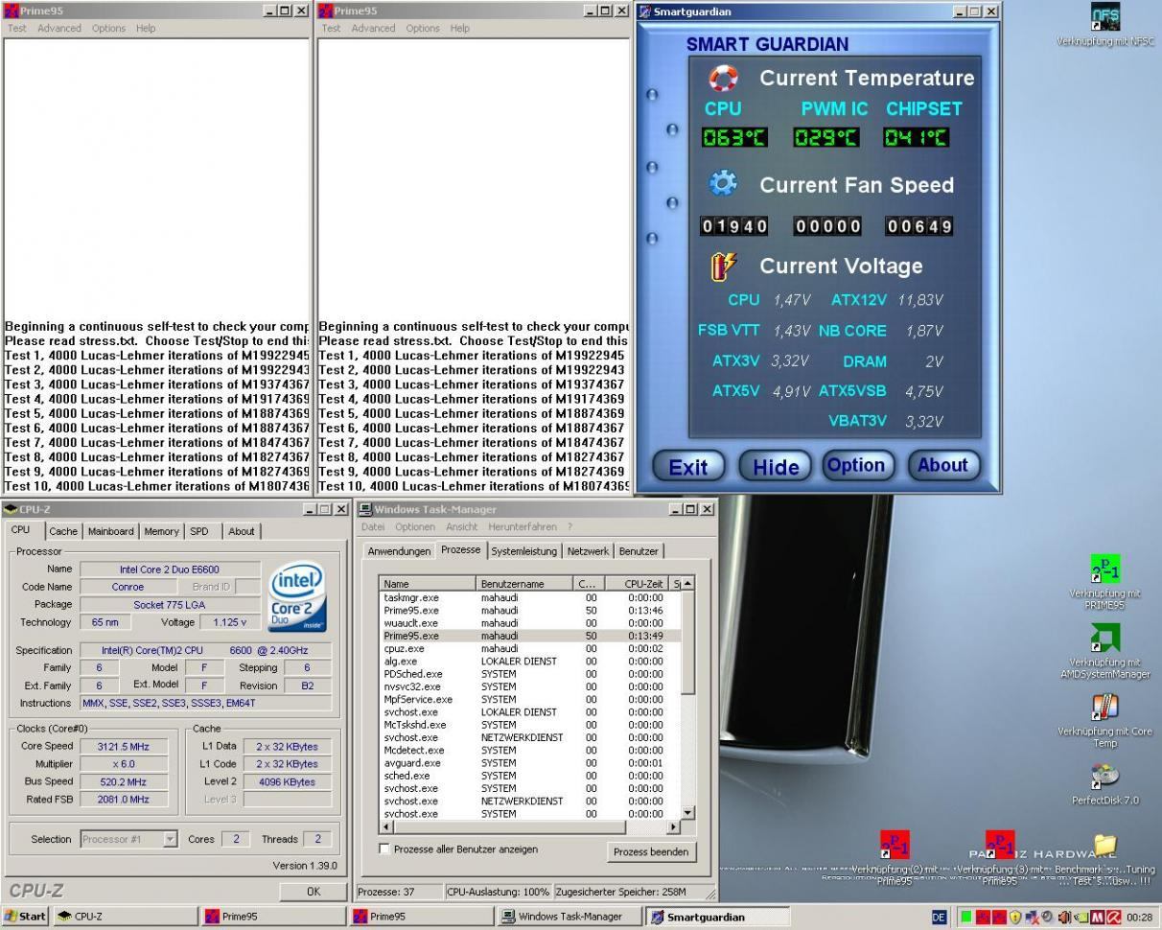Switch to CPU-Z taskbar button
Screen dimensions: 1162x930
(125, 917)
